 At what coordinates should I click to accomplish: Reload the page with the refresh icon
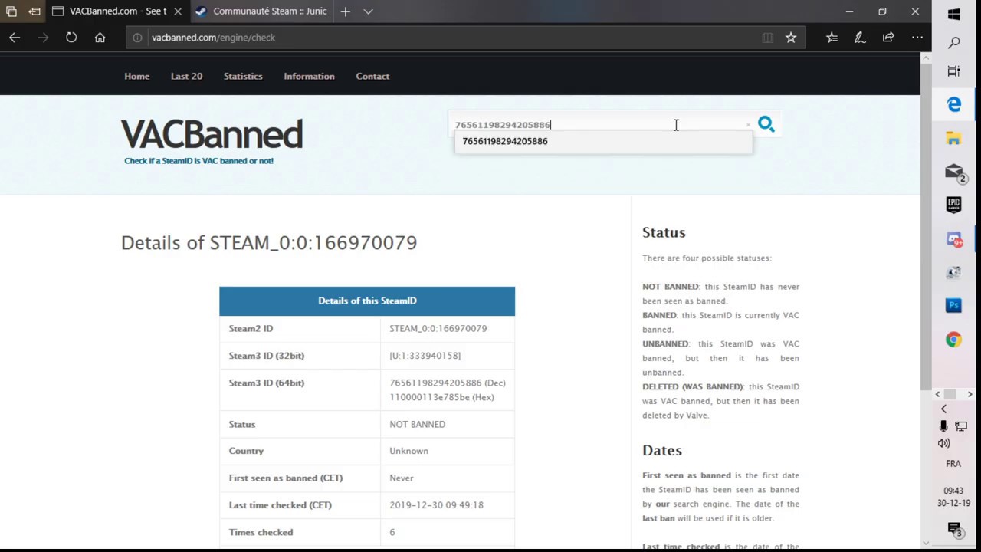click(x=71, y=37)
